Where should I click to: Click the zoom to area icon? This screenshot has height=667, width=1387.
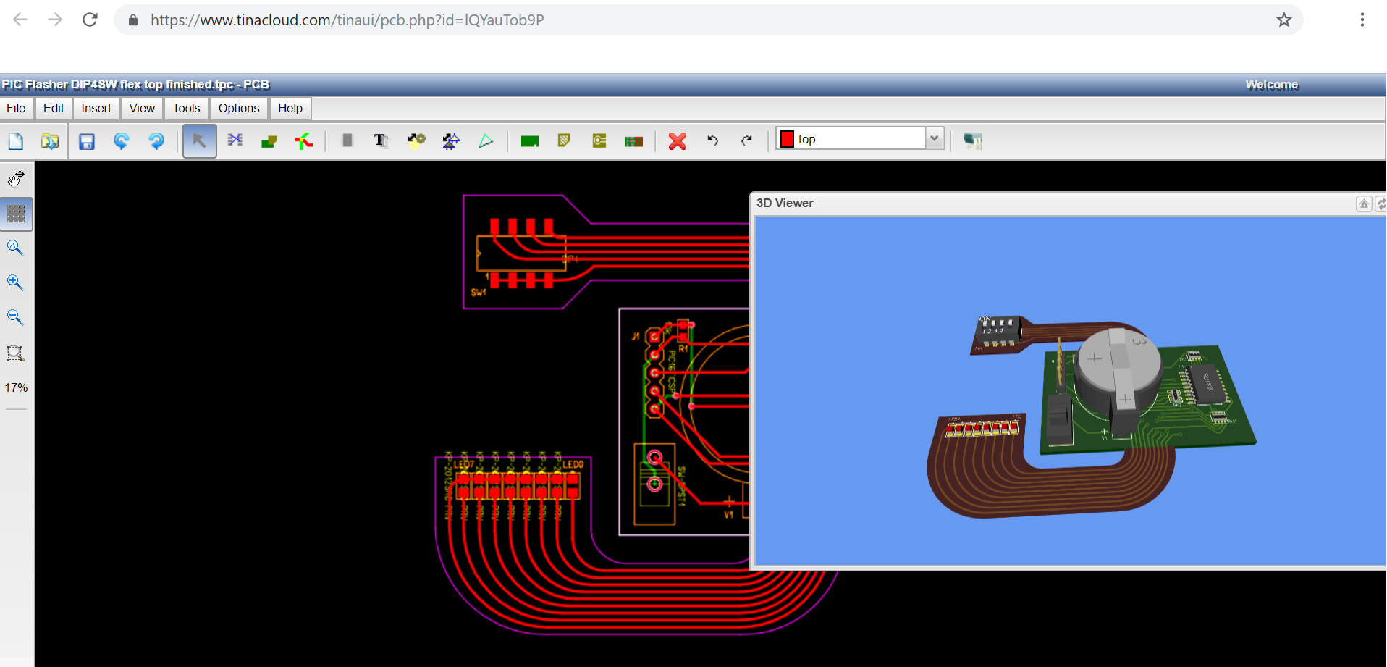pyautogui.click(x=15, y=353)
